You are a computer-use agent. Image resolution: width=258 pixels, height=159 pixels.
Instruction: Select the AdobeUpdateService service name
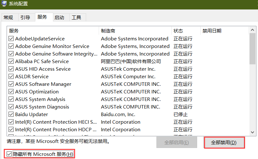tap(40, 39)
